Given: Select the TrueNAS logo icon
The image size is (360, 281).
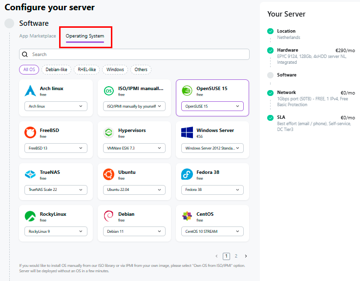Looking at the screenshot, I should pyautogui.click(x=31, y=174).
